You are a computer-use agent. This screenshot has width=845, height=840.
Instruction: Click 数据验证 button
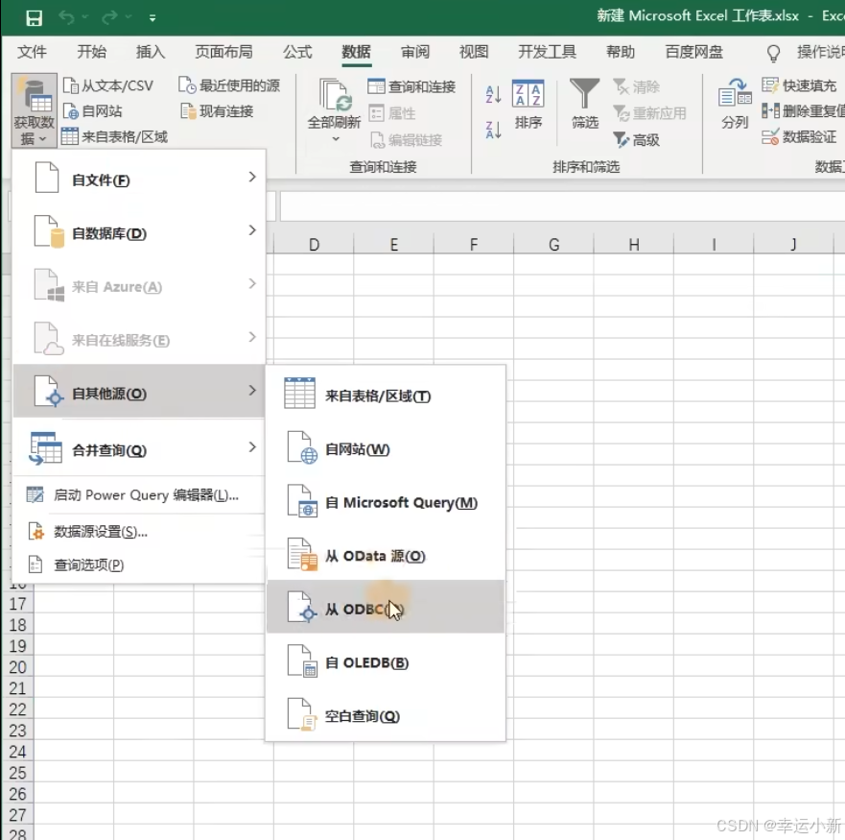(x=799, y=136)
